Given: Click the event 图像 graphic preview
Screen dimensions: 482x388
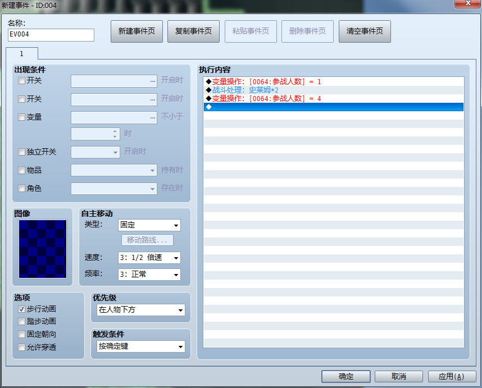Looking at the screenshot, I should pos(43,249).
